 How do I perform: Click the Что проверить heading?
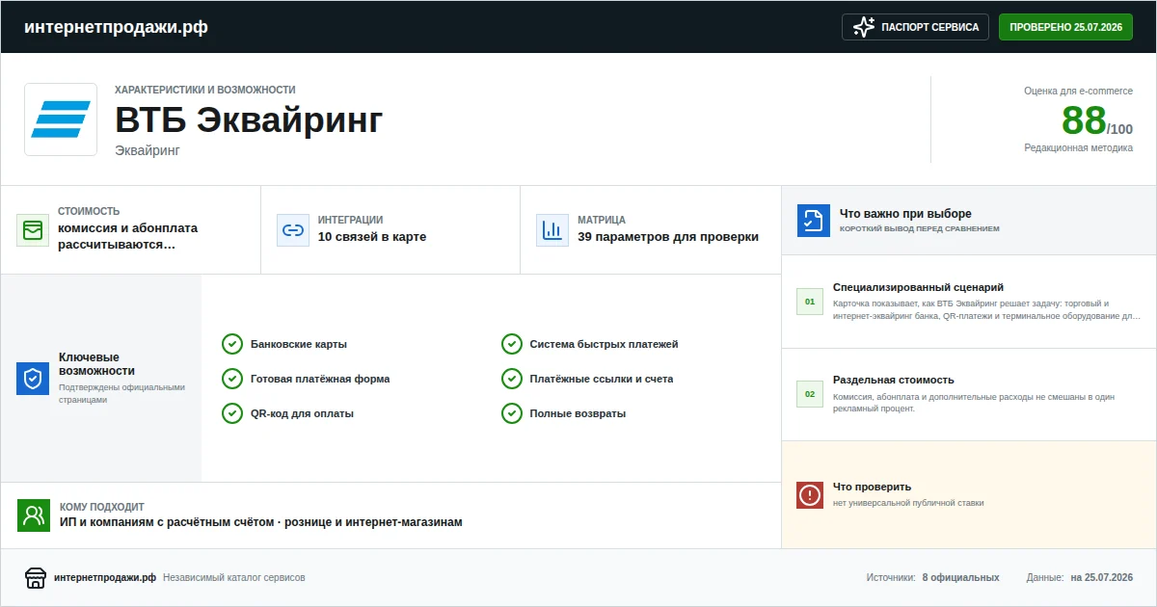coord(872,487)
